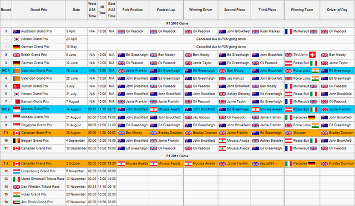Image resolution: width=355 pixels, height=206 pixels.
Task: Click the Indian flag after Force Lotus in round 9
Action: pos(315,125)
